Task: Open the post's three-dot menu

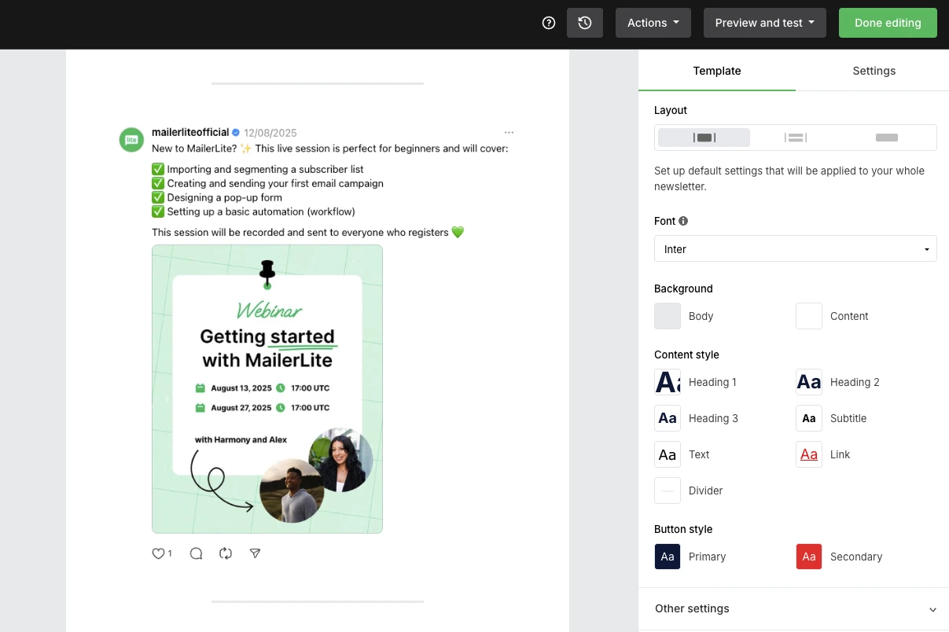Action: [x=509, y=133]
